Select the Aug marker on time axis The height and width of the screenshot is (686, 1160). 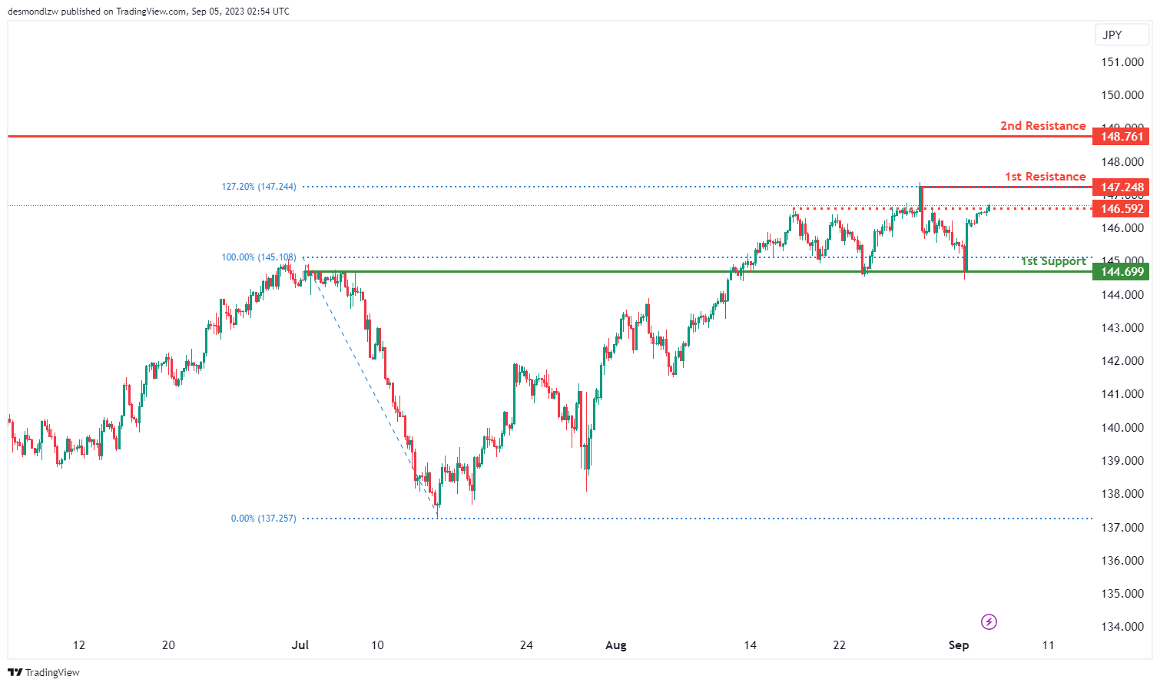(x=615, y=645)
